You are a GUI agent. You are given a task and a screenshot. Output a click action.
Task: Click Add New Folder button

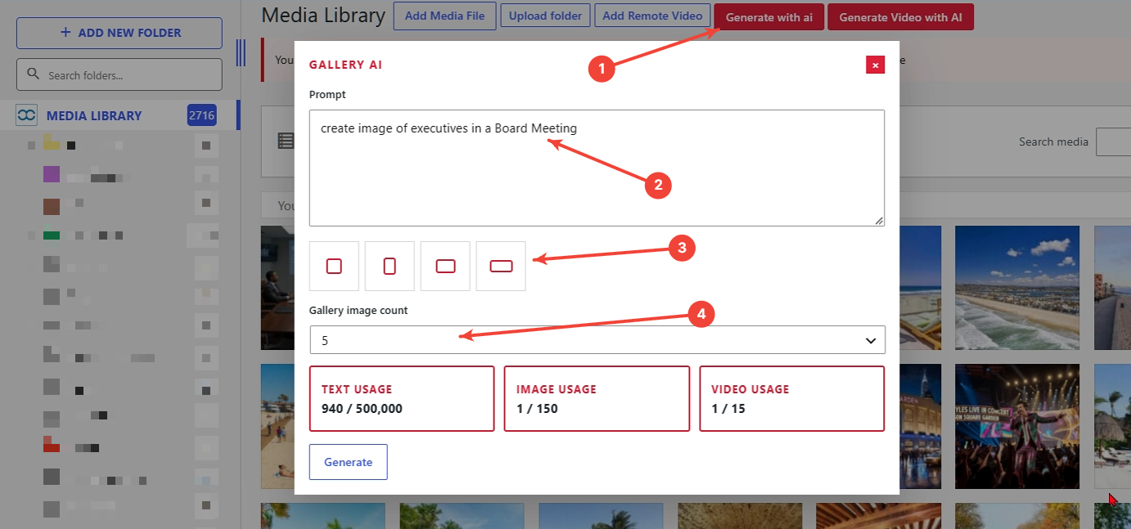click(119, 33)
